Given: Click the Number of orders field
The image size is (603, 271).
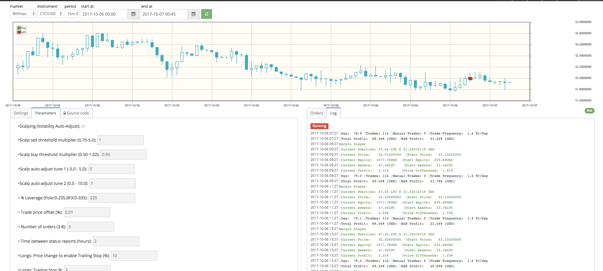Looking at the screenshot, I should click(x=90, y=227).
